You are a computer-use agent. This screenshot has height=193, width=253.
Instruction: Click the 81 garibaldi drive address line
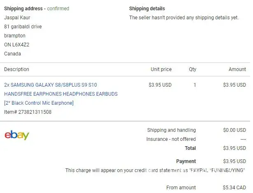23,27
